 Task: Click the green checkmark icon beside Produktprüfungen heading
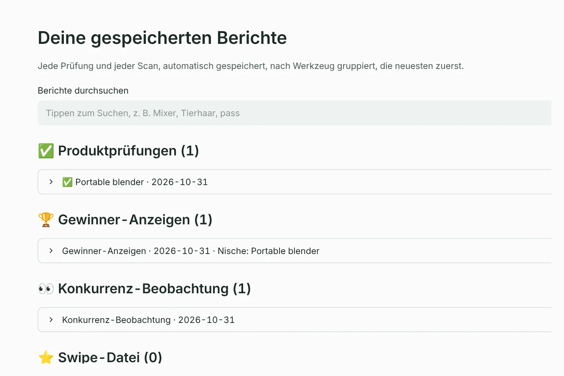pos(46,151)
